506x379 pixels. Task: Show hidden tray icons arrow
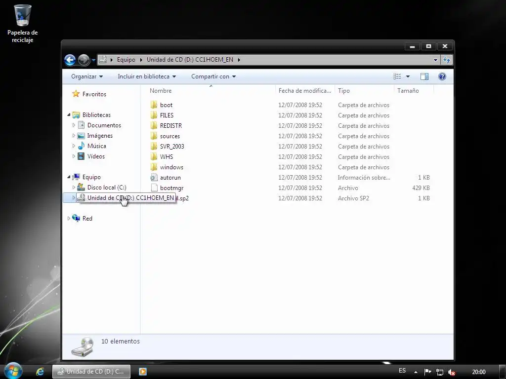(416, 372)
